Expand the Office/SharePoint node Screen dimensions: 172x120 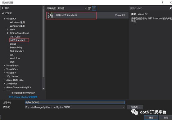pos(7,33)
